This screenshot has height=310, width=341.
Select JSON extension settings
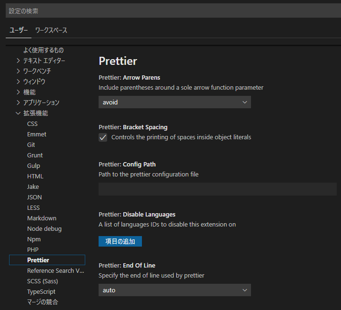click(x=34, y=197)
